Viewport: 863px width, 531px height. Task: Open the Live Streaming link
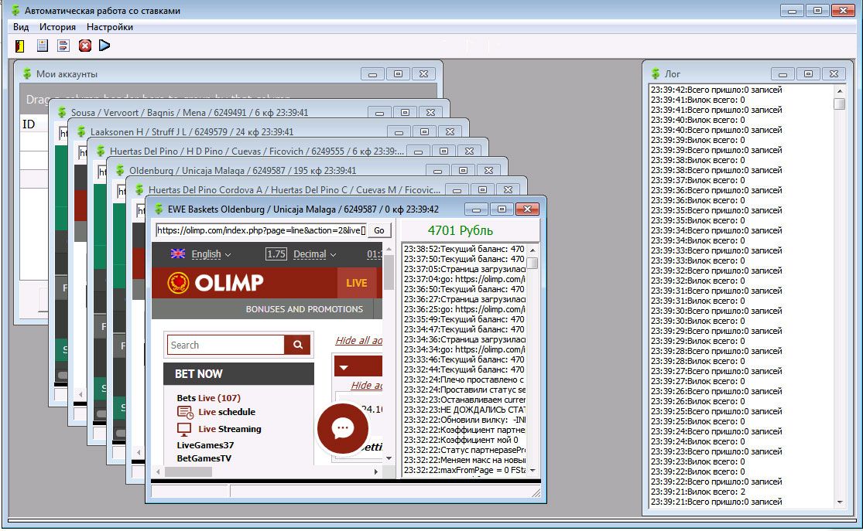tap(229, 429)
